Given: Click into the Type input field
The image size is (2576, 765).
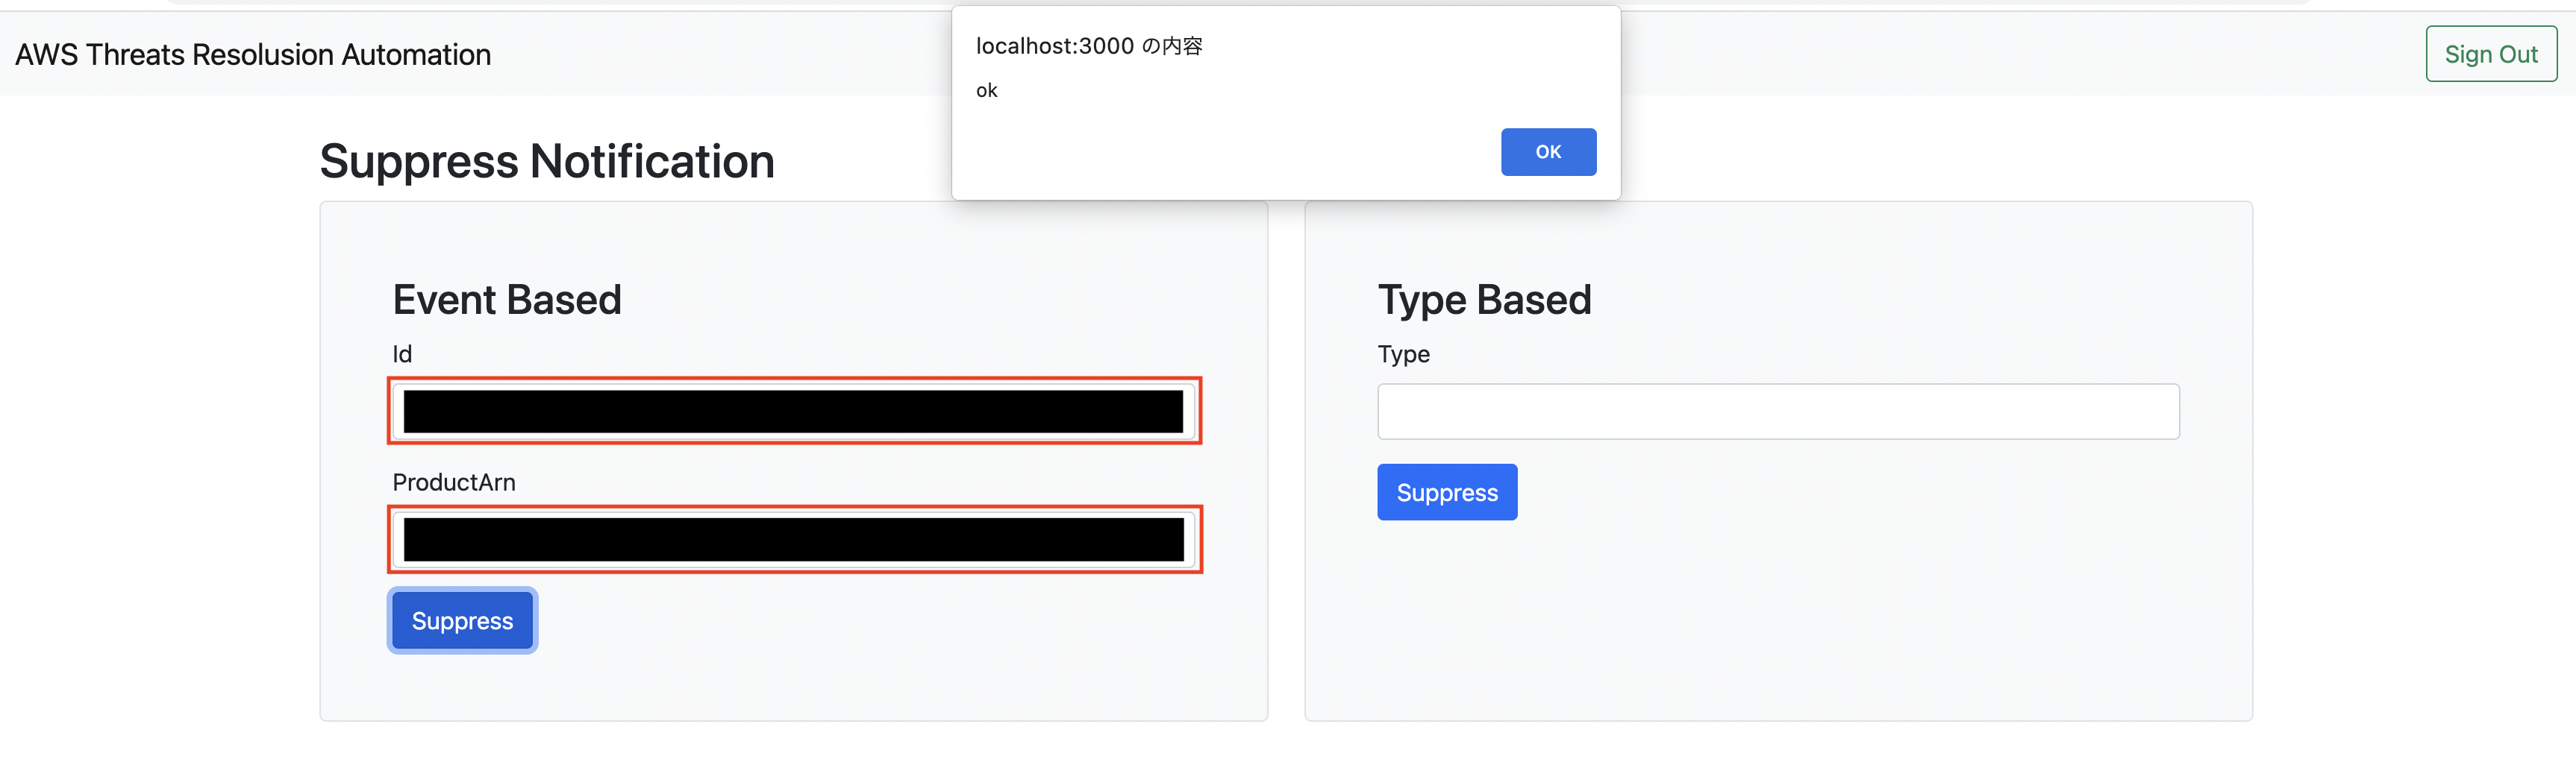Looking at the screenshot, I should (x=1777, y=412).
